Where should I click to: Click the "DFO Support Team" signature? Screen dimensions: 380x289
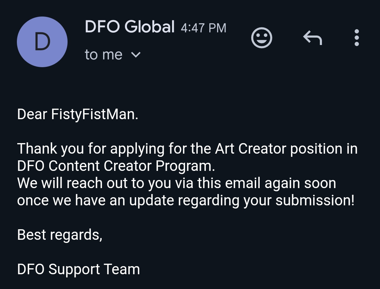78,269
